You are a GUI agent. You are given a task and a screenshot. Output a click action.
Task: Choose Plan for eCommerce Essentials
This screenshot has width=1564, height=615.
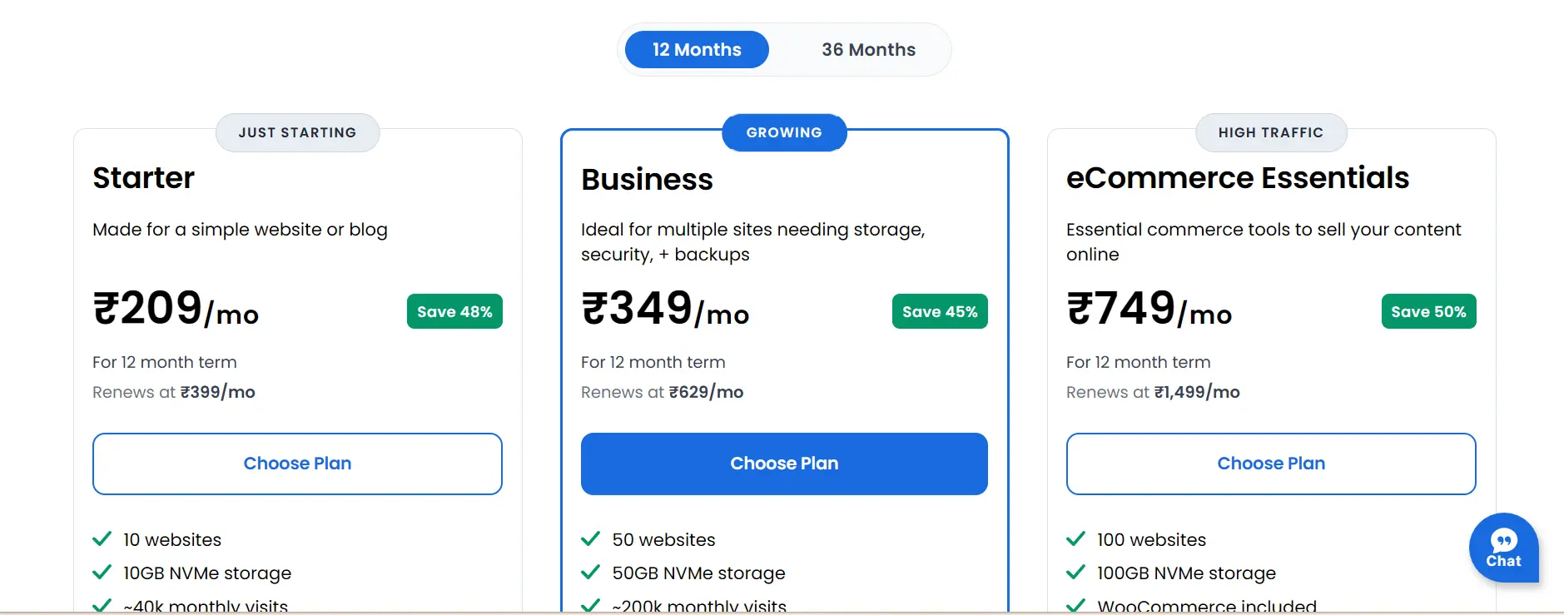pos(1271,464)
